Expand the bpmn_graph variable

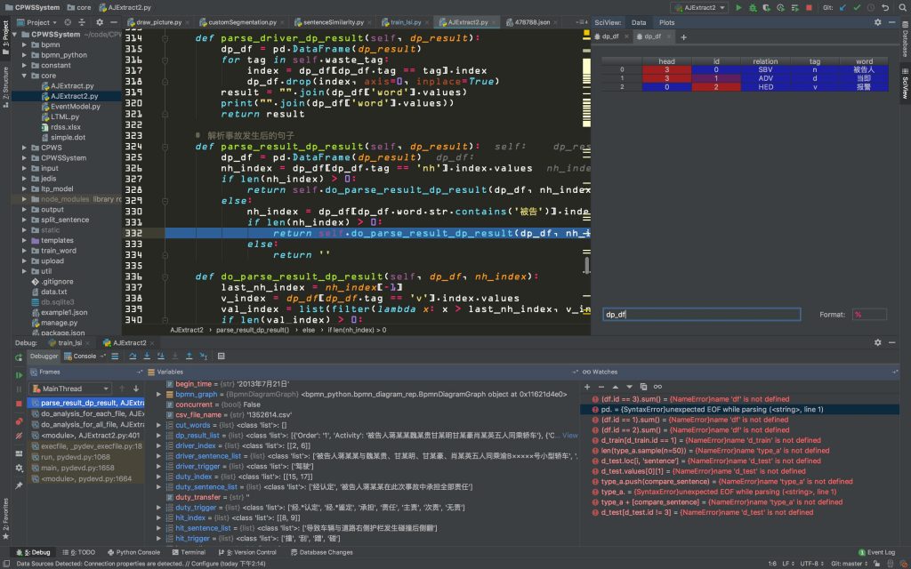click(158, 394)
